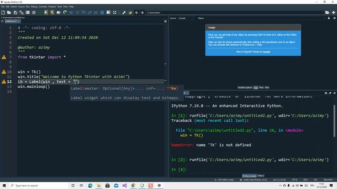Open the working directory path field
Screen dimensions: 337x189
(x=235, y=13)
